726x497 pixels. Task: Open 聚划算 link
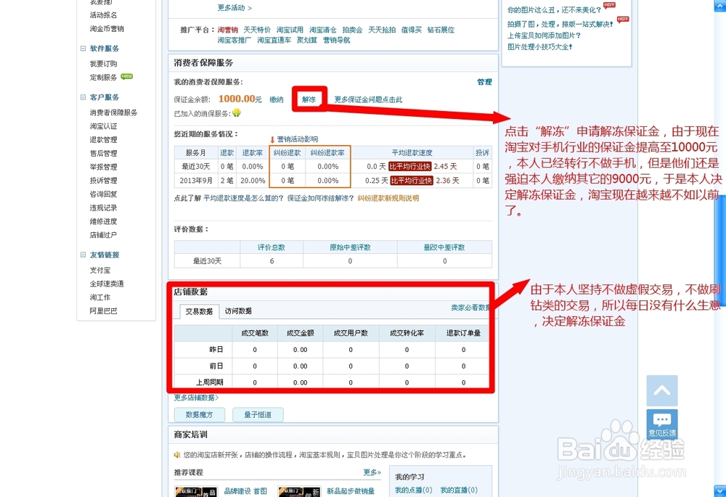click(307, 40)
